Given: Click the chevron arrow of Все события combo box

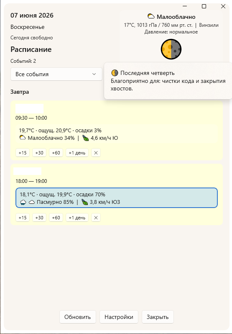Looking at the screenshot, I should [x=94, y=74].
